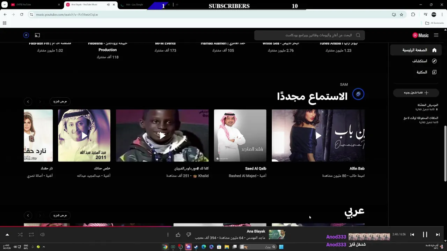
Task: Play the 2011 Abdul Majeed Abdullah album cover
Action: pos(84,136)
